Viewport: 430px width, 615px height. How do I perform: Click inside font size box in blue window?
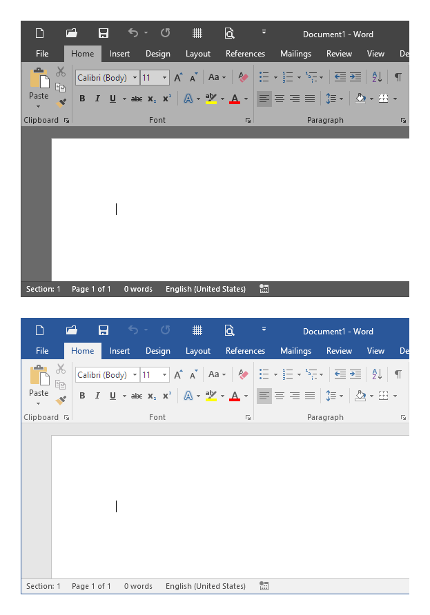(x=150, y=375)
